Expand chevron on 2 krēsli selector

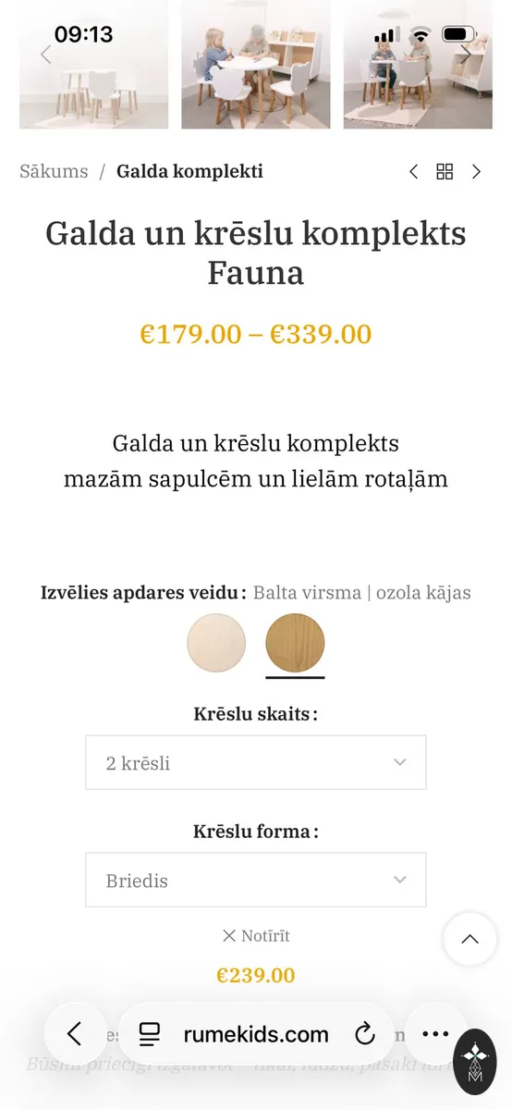click(400, 762)
